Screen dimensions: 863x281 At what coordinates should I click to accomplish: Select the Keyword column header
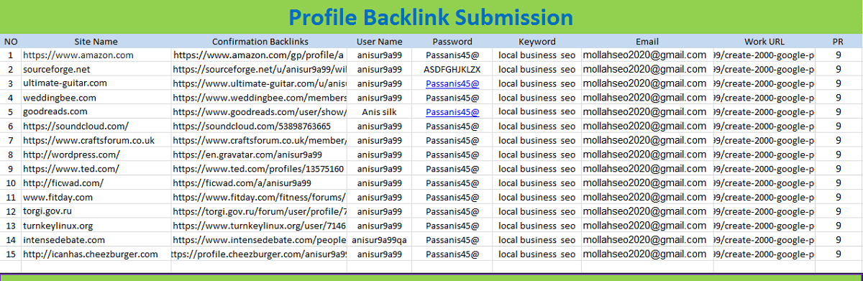tap(536, 42)
